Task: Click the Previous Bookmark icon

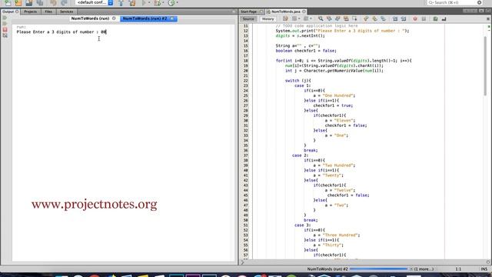Action: point(366,19)
